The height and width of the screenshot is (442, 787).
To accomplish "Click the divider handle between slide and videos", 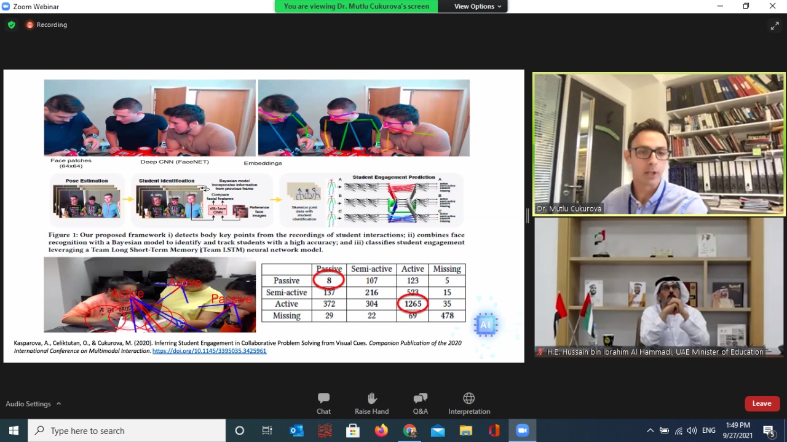I will pos(527,215).
